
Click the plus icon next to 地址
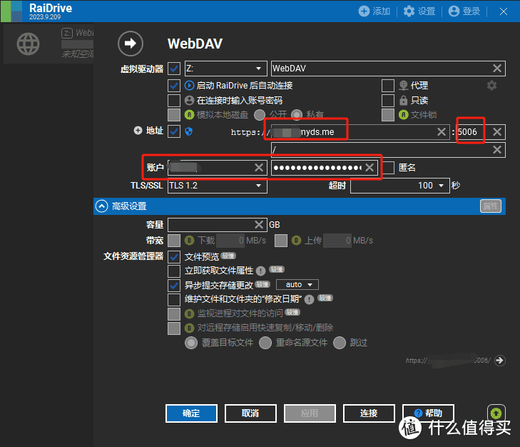point(138,131)
